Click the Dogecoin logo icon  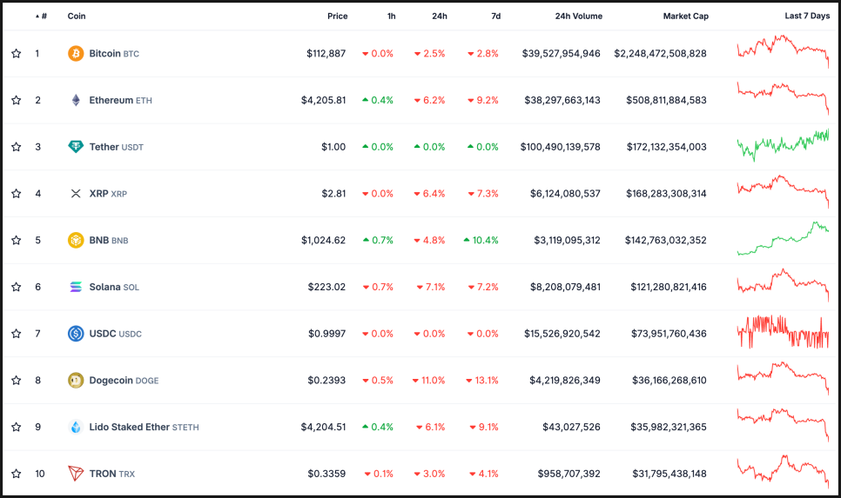coord(76,380)
